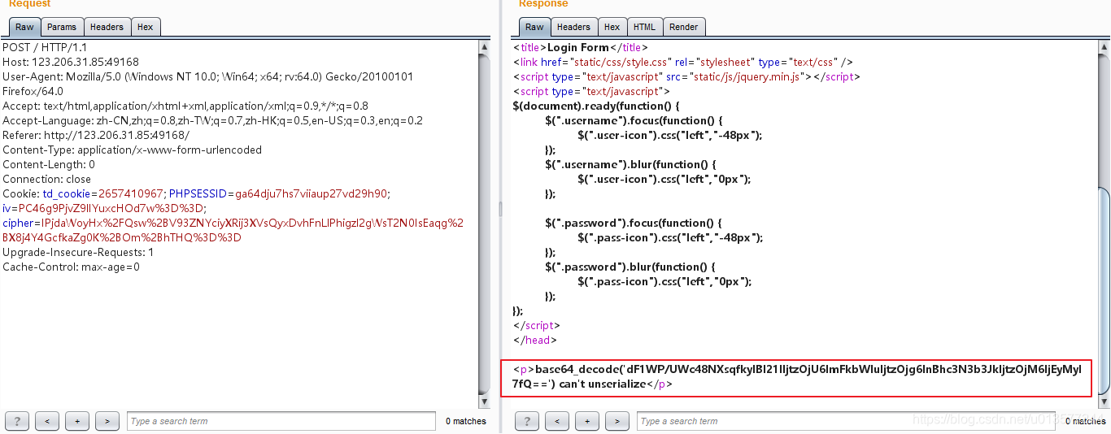Click the Upgrade-Insecure-Requests: 1 header
1111x434 pixels.
(78, 253)
